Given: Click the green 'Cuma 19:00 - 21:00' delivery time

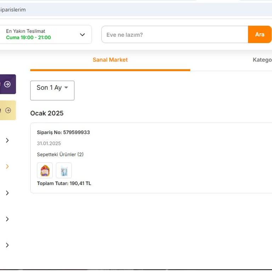Looking at the screenshot, I should (x=28, y=38).
